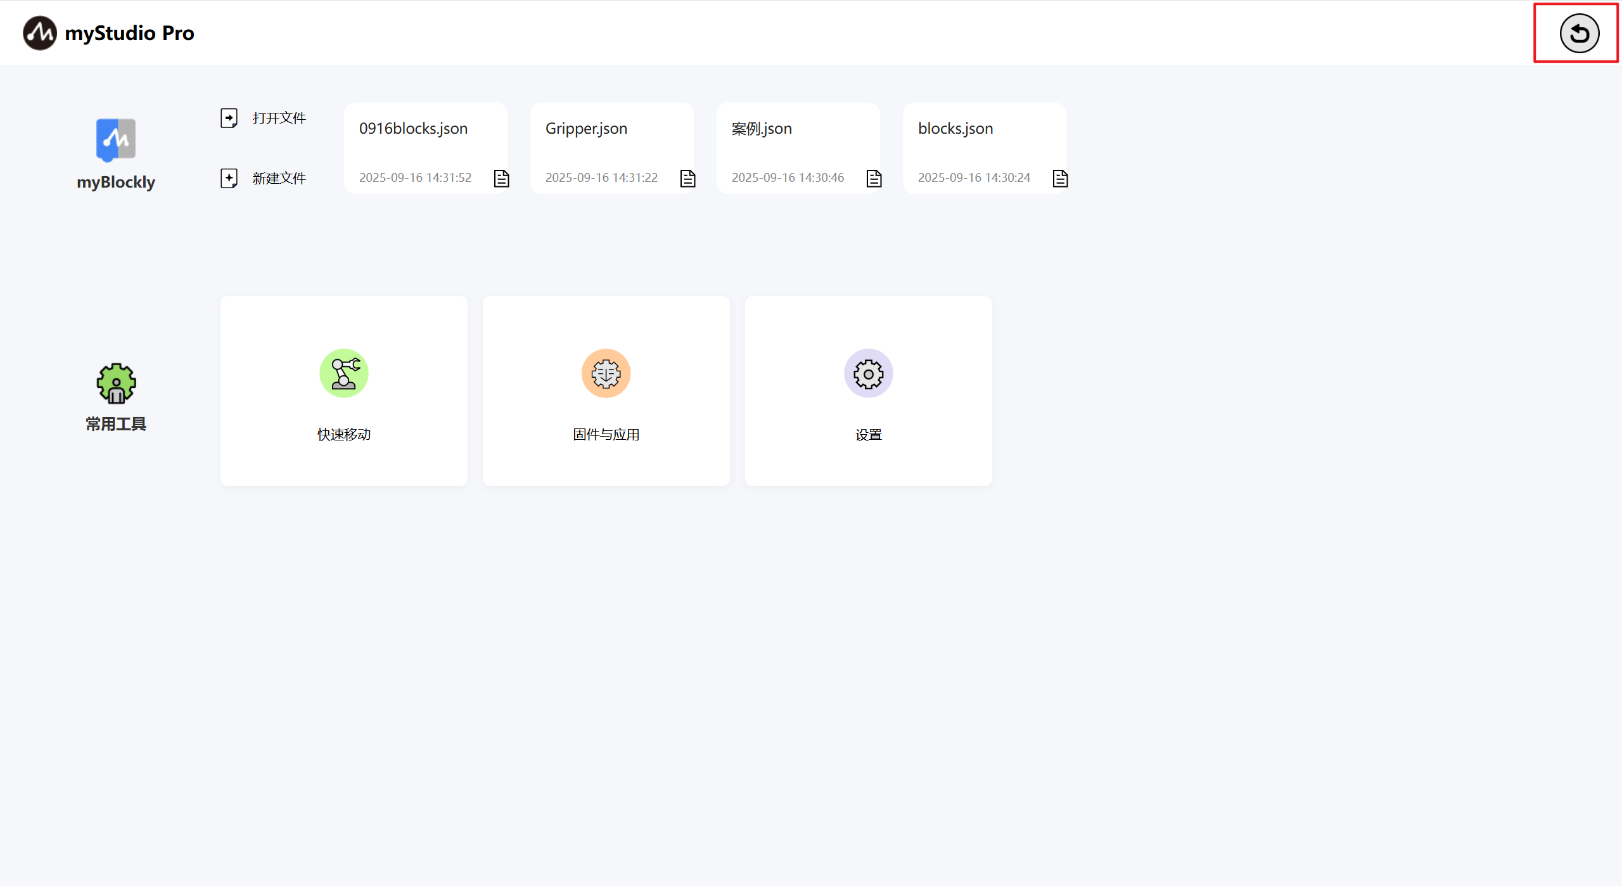Open recent file Gripper.json
The width and height of the screenshot is (1622, 886).
point(587,129)
